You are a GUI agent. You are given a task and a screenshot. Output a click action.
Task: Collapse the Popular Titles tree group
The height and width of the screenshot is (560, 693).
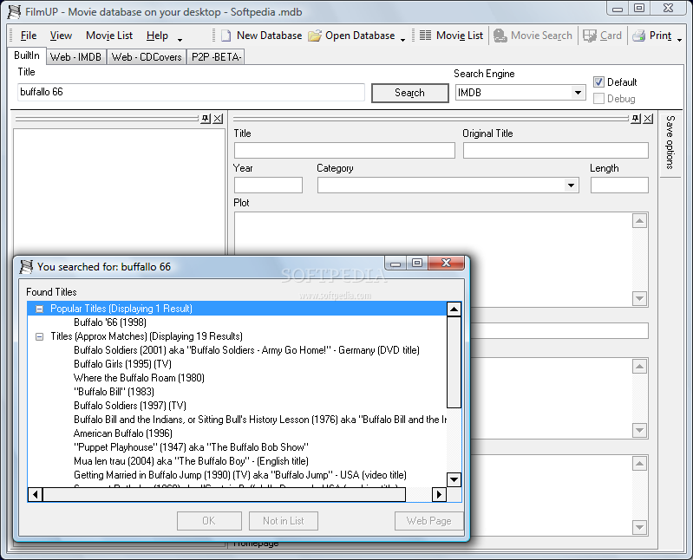tap(39, 309)
